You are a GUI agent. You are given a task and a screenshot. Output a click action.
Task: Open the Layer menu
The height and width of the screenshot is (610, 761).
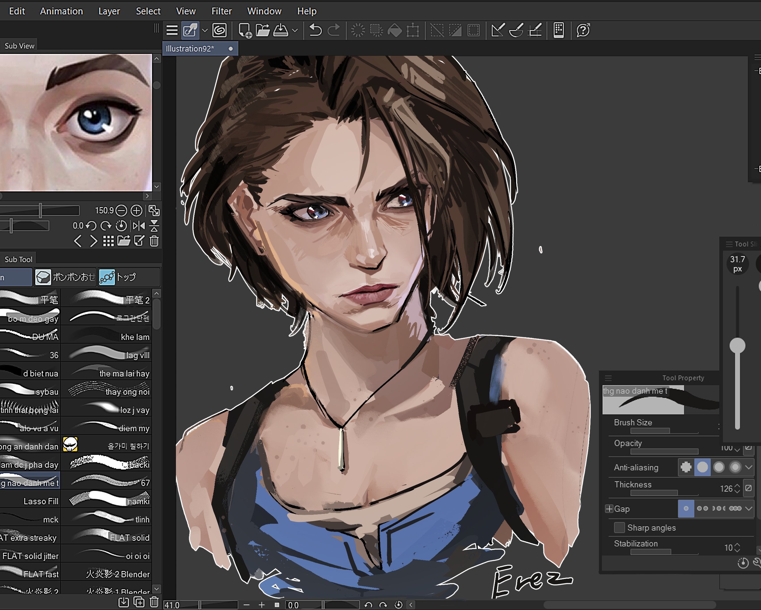[x=109, y=11]
